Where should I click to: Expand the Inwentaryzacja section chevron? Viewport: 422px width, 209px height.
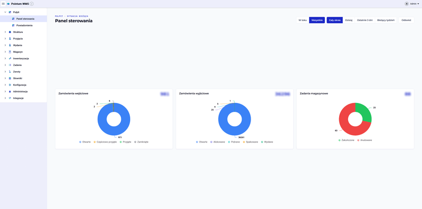point(5,59)
